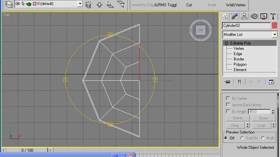Select the Off preview selection radio
Viewport: 280px width, 157px height.
(226, 138)
